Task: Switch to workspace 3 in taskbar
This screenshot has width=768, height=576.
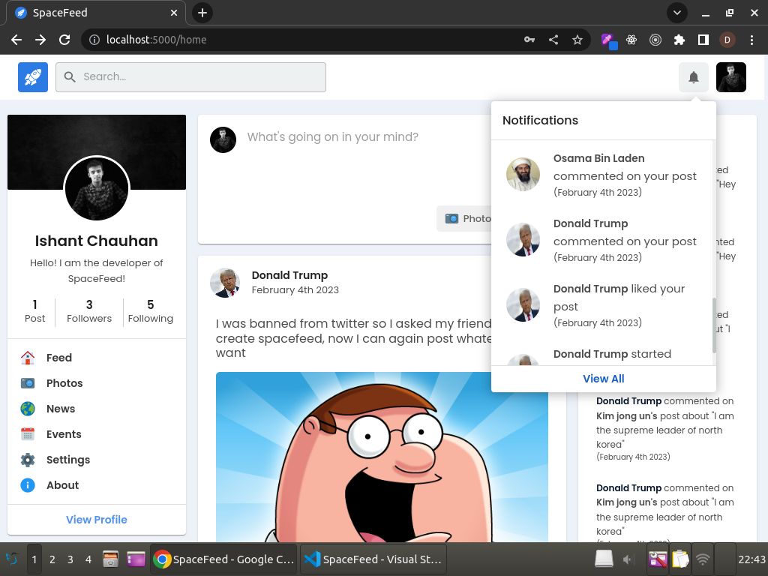Action: (70, 559)
